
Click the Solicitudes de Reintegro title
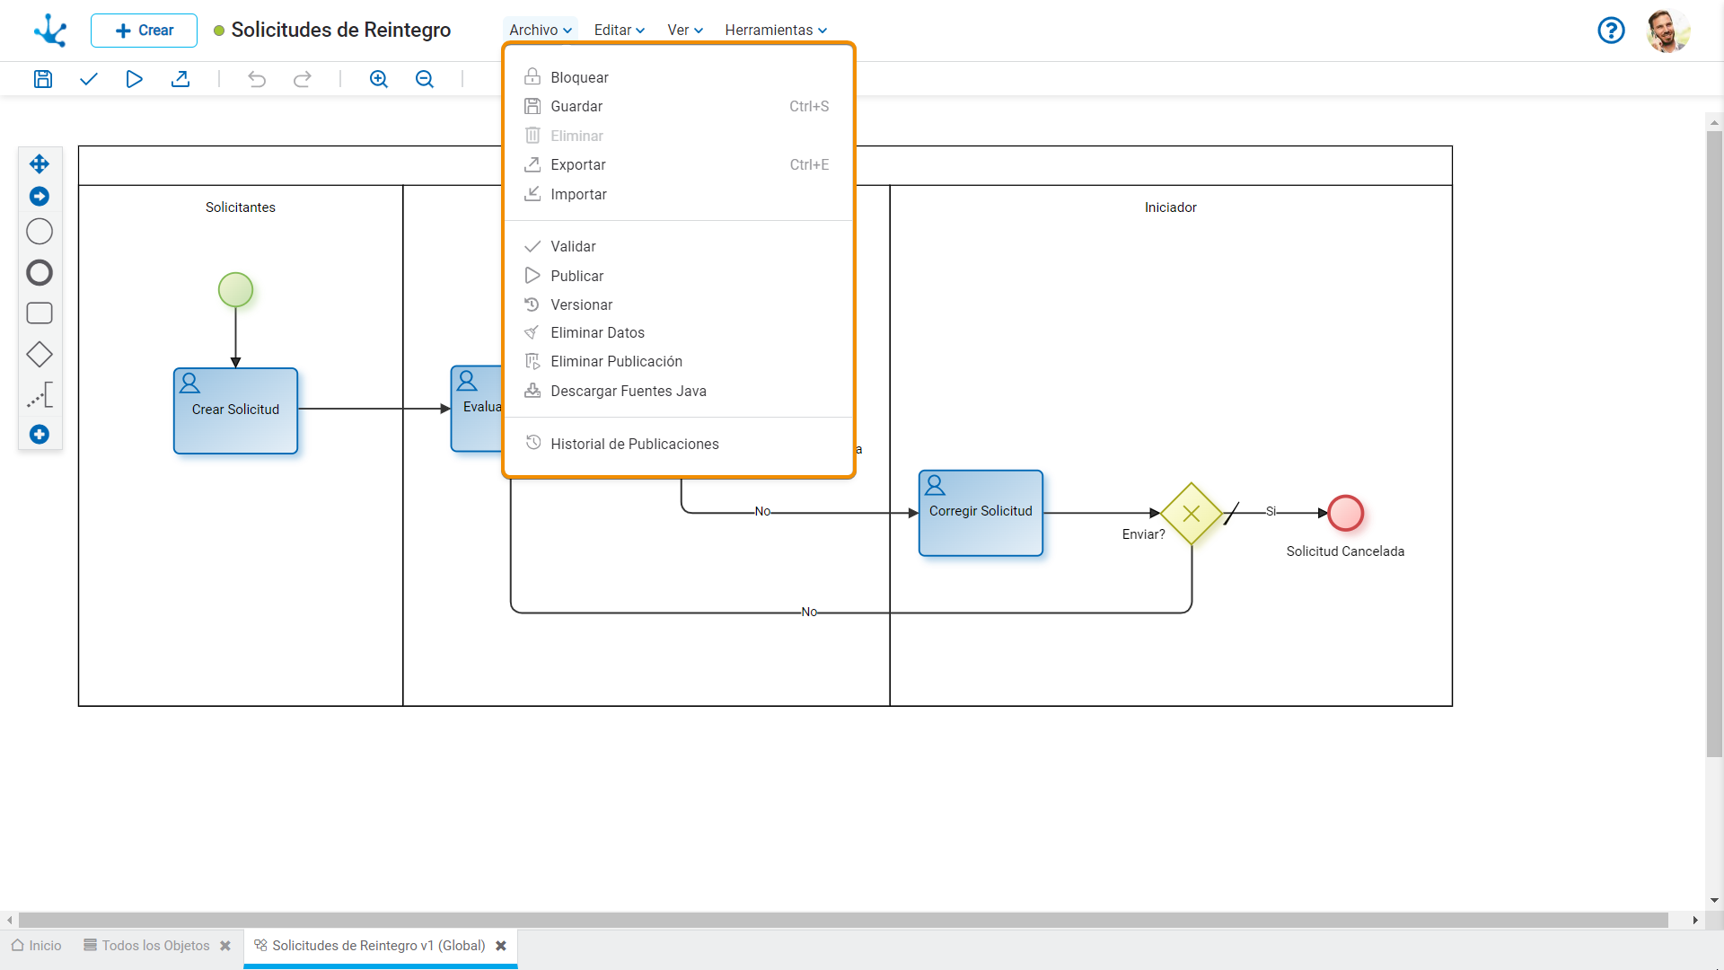coord(341,30)
